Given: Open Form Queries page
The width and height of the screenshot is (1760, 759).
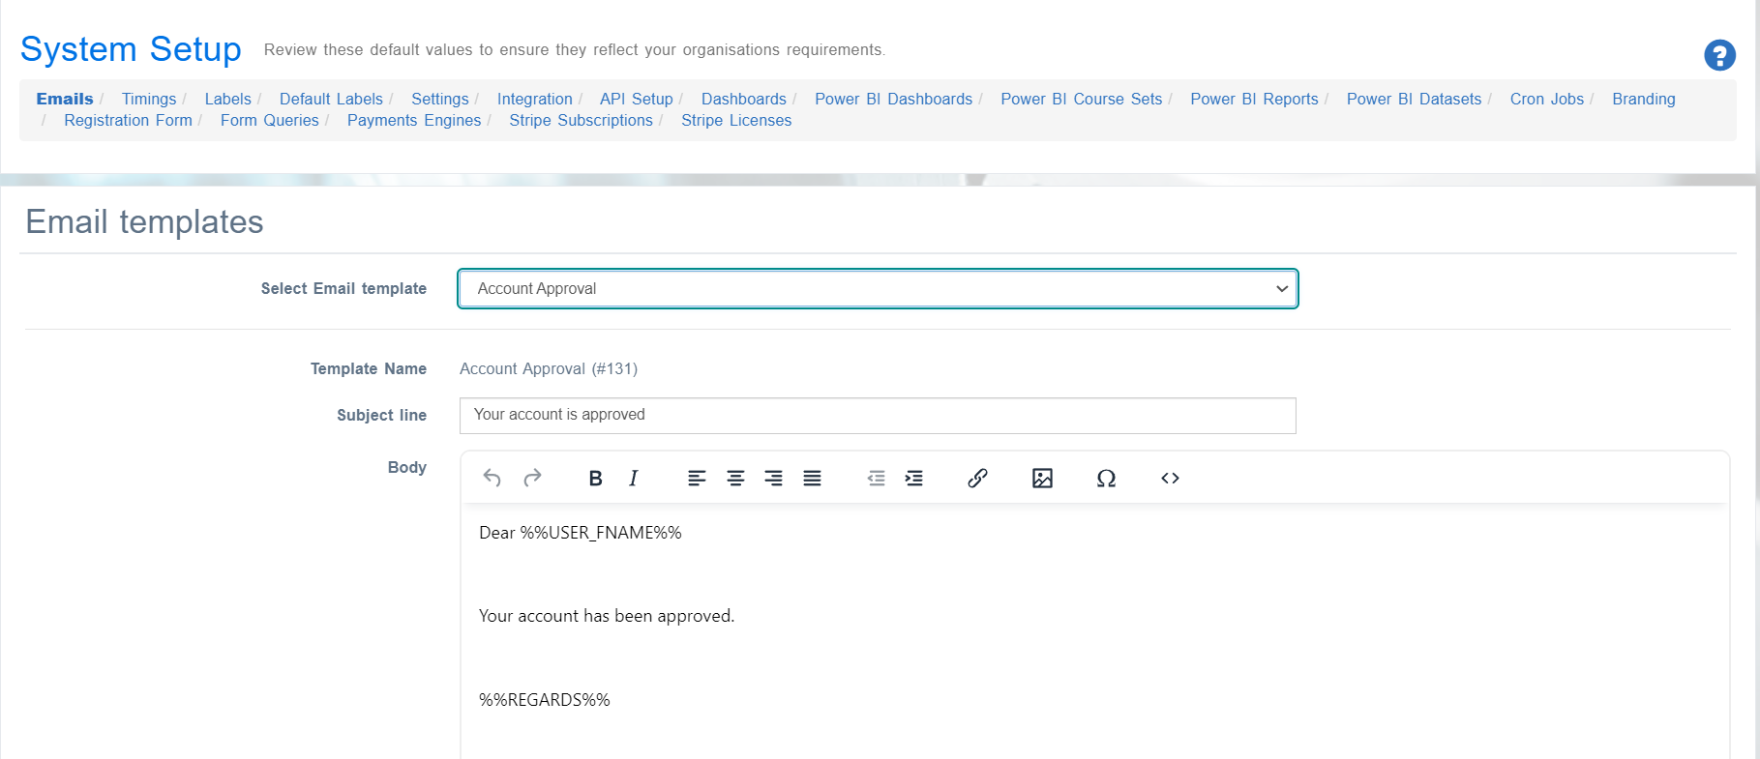Looking at the screenshot, I should point(269,120).
